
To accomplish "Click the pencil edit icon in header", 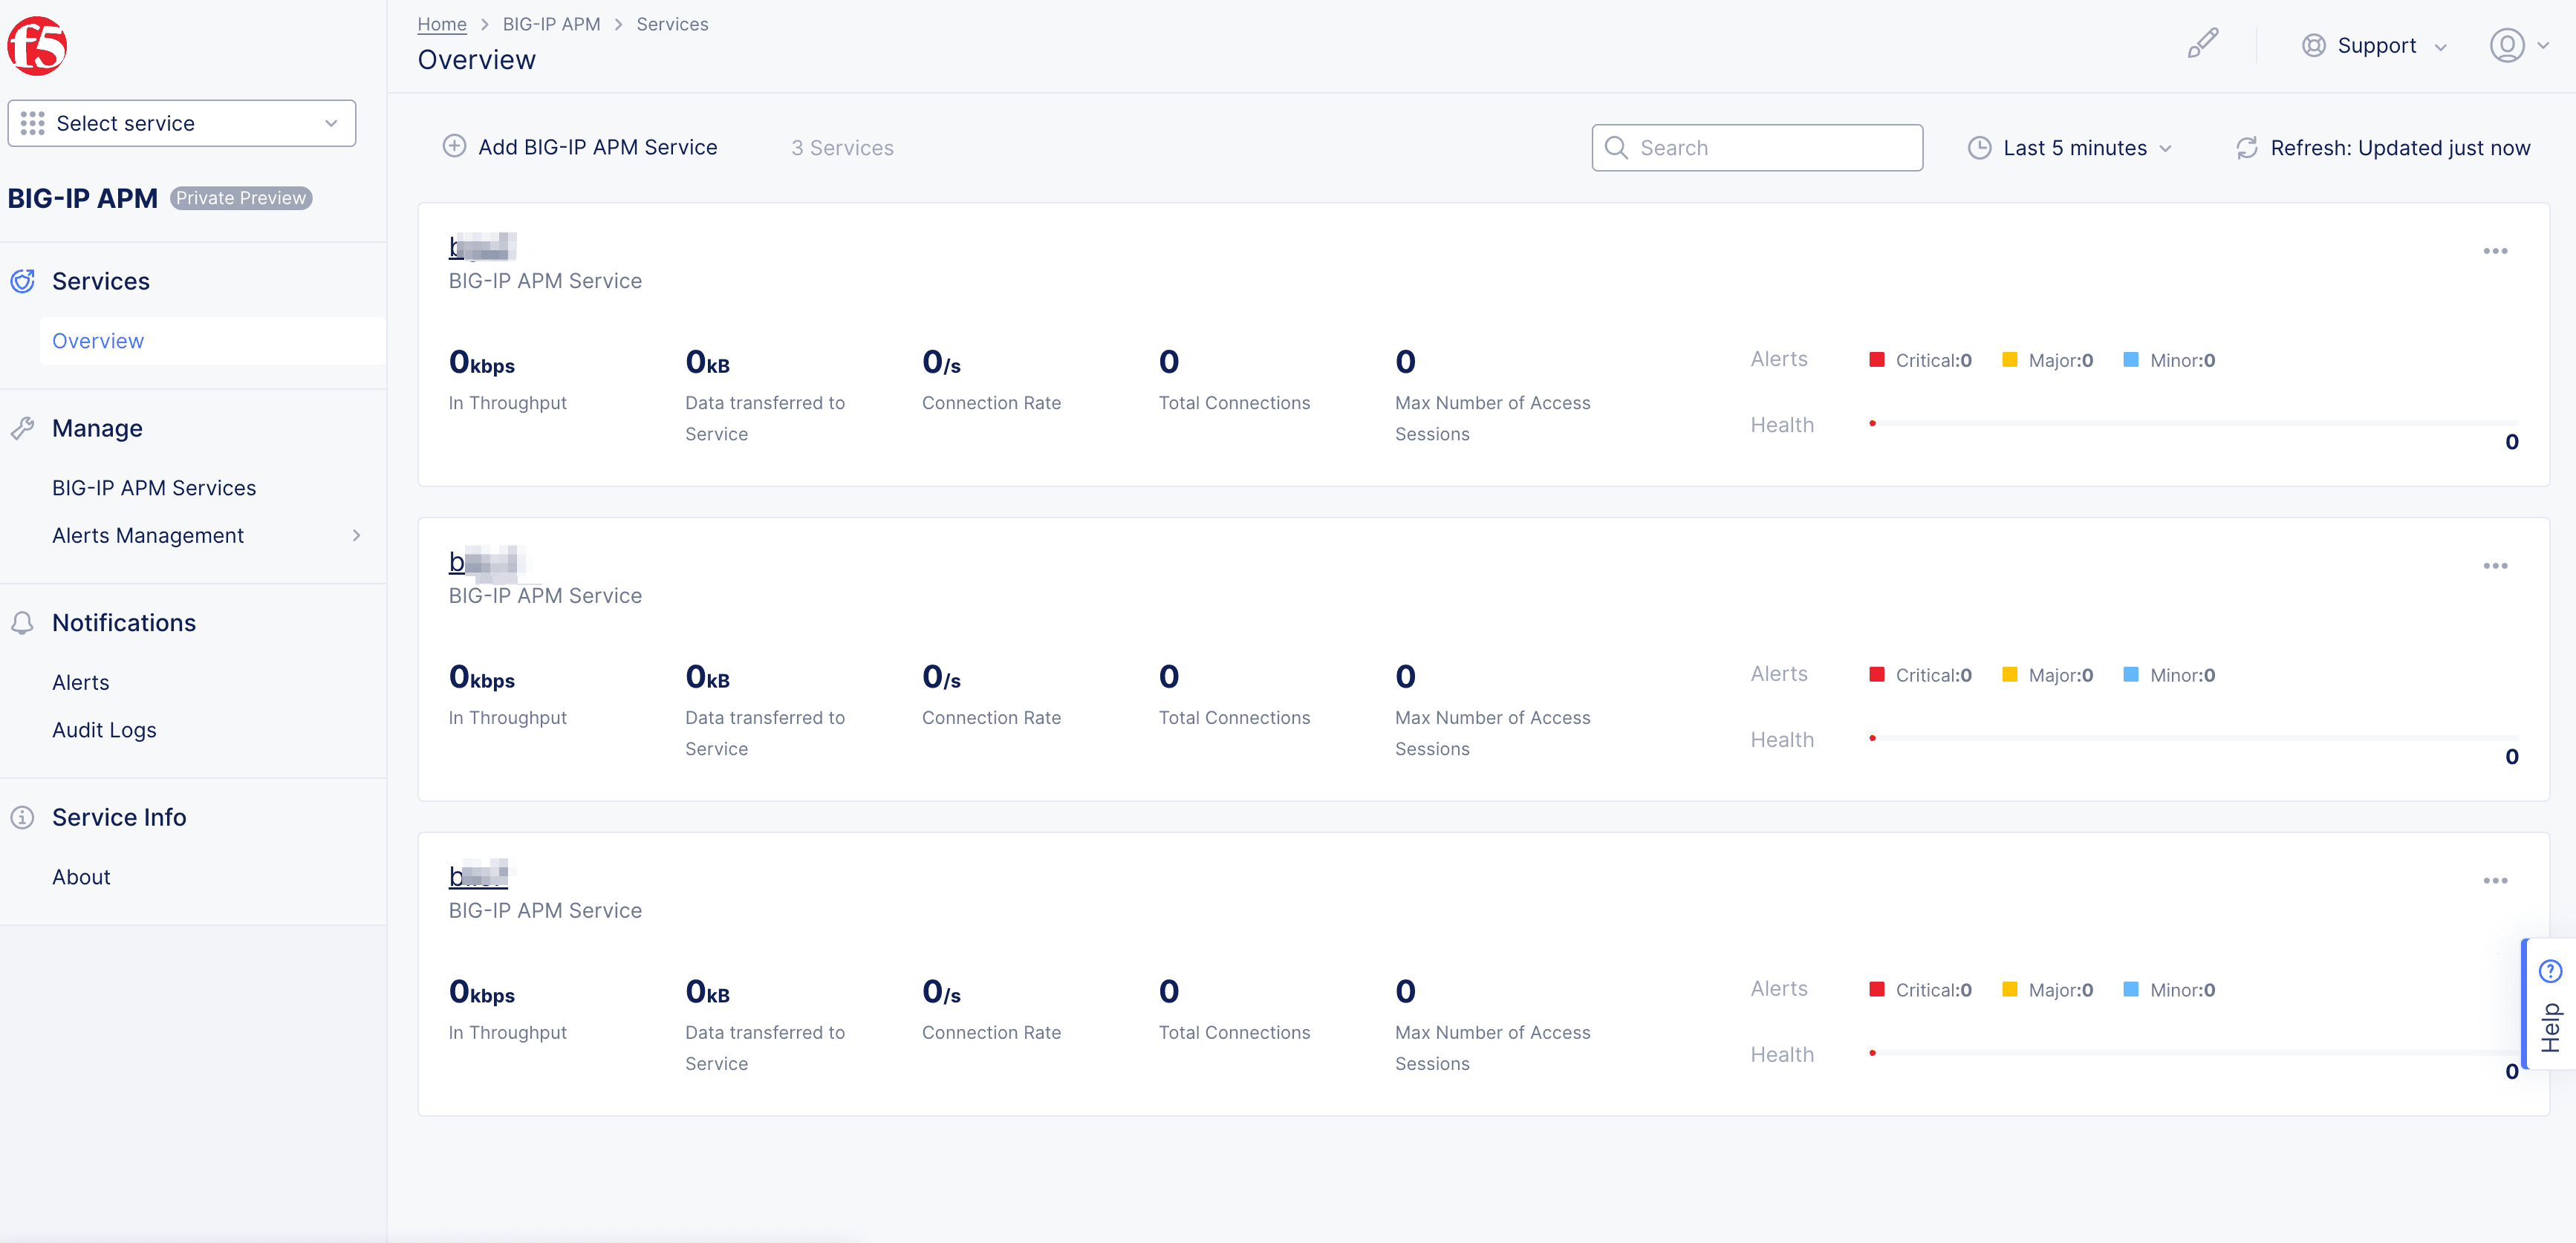I will [2202, 44].
